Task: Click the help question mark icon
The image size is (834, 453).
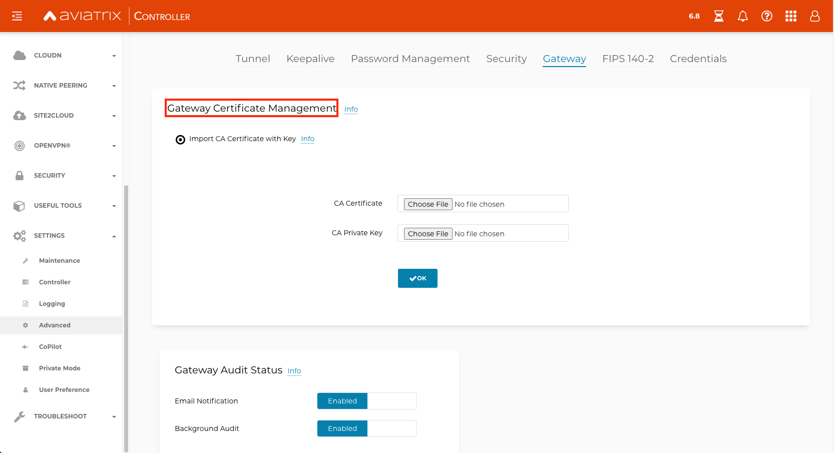Action: (x=766, y=17)
